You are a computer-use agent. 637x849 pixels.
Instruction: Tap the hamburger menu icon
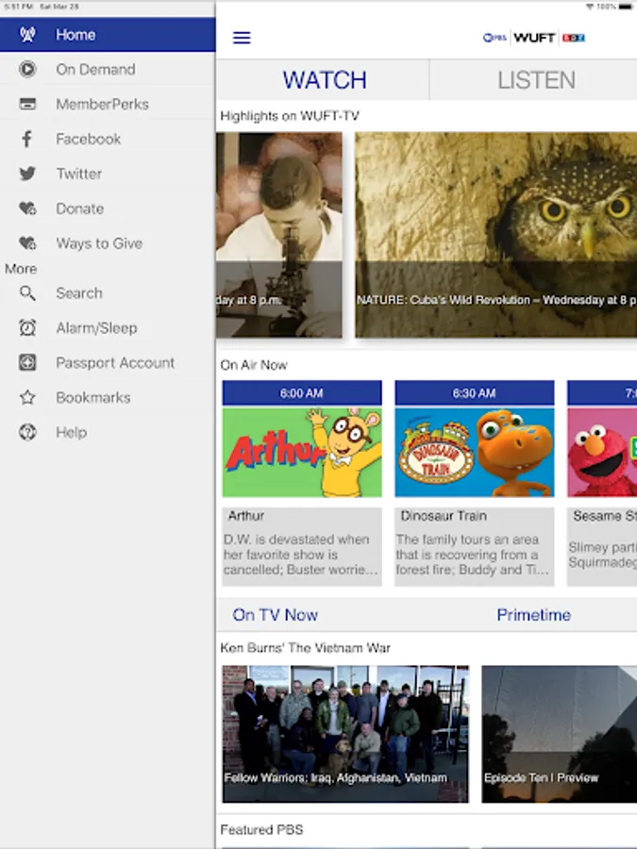point(242,38)
